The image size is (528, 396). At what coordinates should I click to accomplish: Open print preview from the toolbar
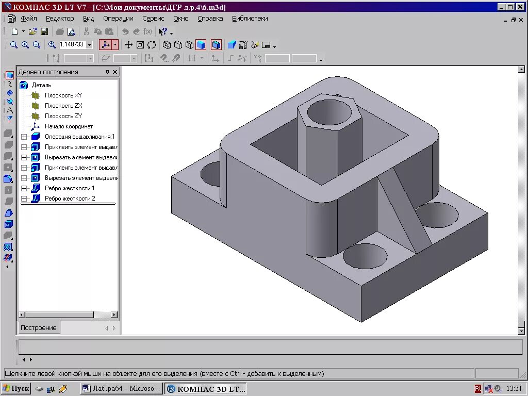[71, 31]
